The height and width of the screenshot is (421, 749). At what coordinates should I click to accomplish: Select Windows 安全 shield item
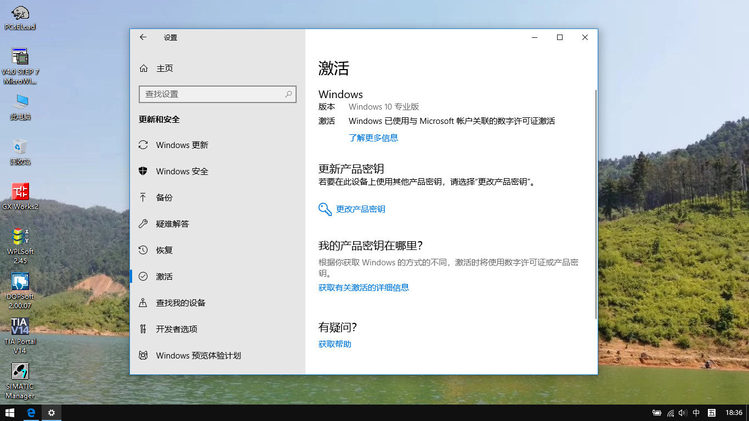[181, 172]
